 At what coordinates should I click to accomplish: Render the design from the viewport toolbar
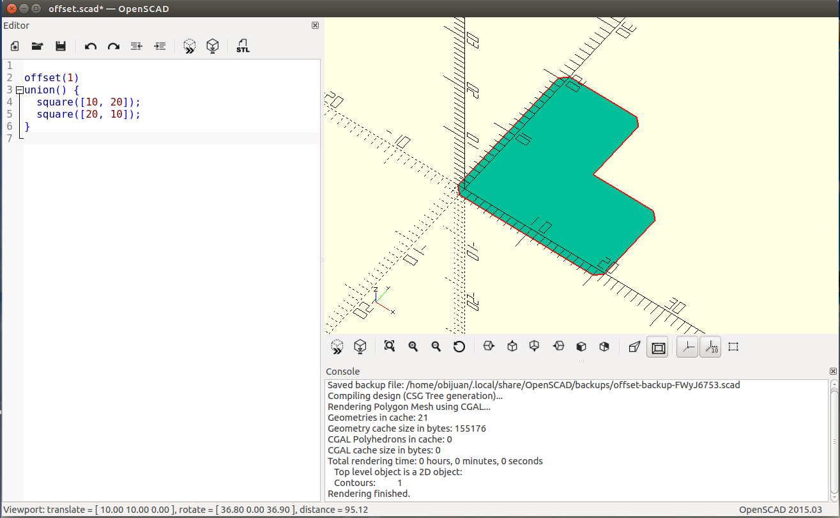(x=360, y=347)
